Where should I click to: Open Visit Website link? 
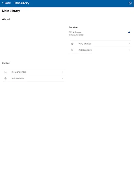point(33,78)
